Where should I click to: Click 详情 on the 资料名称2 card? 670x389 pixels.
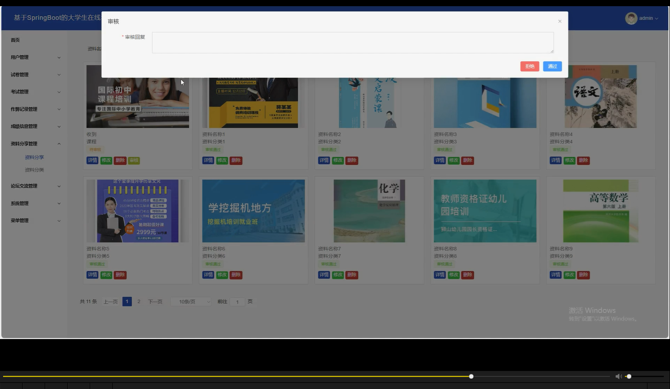324,160
